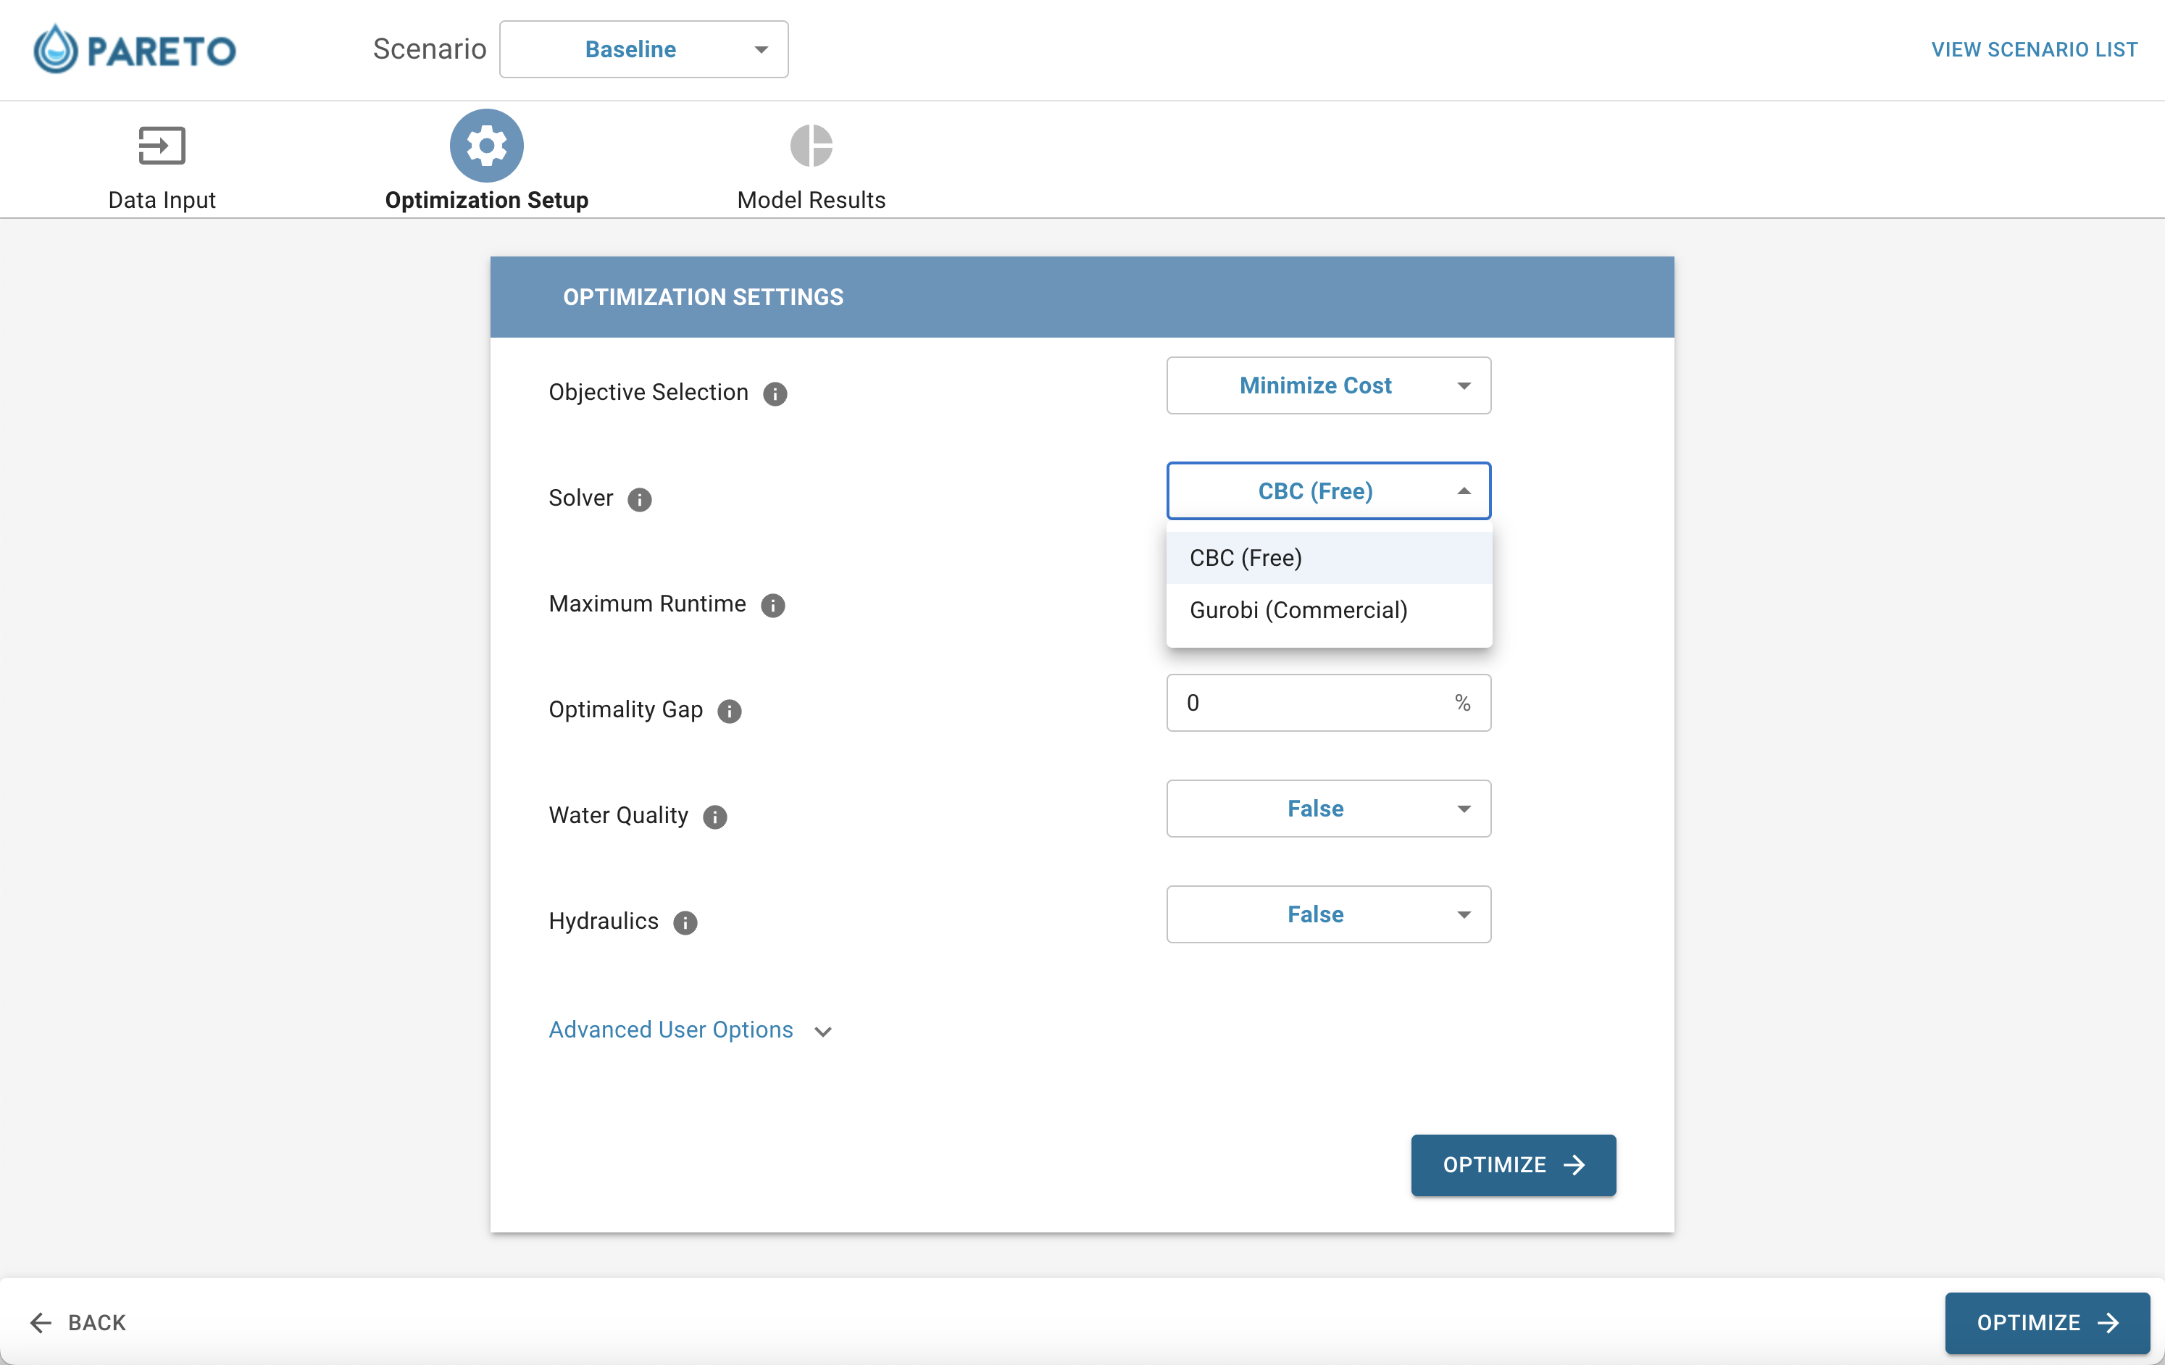
Task: Click the OPTIMIZATION SETTINGS header text
Action: click(703, 297)
